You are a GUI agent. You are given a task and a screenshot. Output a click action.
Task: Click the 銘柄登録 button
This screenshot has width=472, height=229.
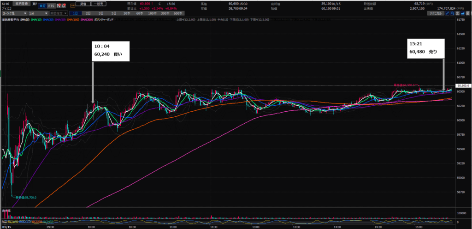click(x=21, y=3)
